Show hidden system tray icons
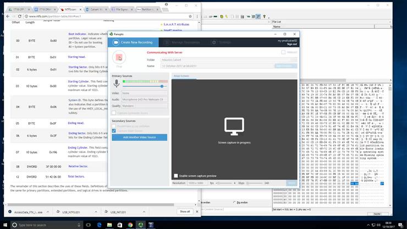 [x=368, y=225]
